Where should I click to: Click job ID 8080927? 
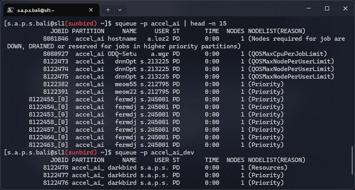coord(56,54)
